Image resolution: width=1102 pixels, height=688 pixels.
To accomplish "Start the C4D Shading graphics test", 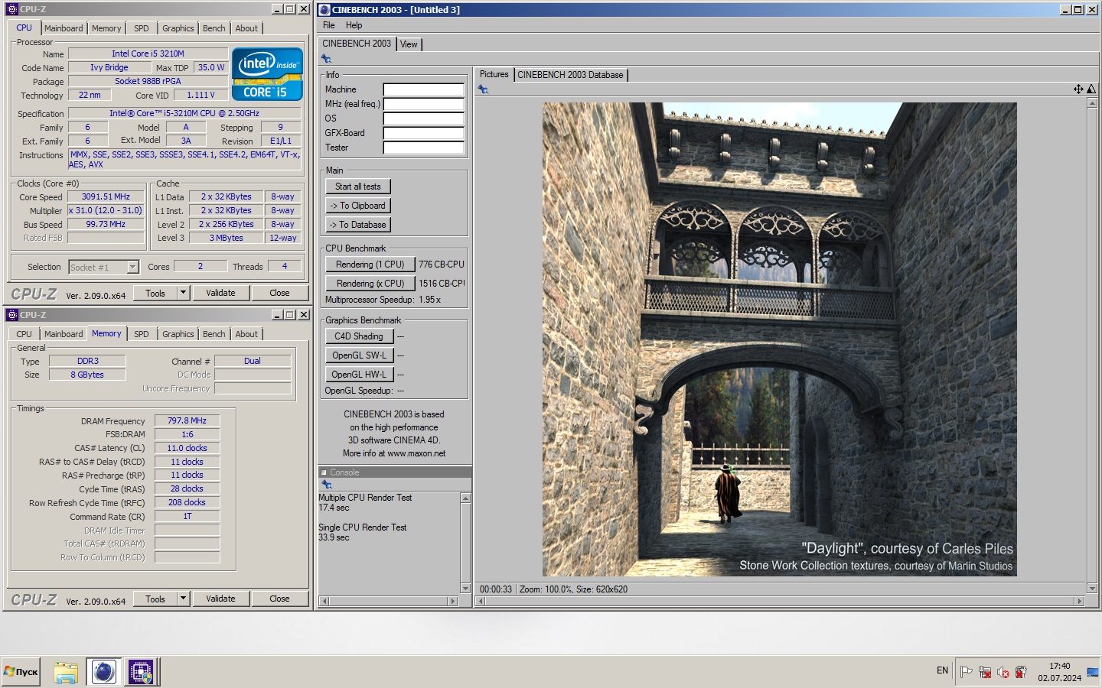I will tap(359, 336).
